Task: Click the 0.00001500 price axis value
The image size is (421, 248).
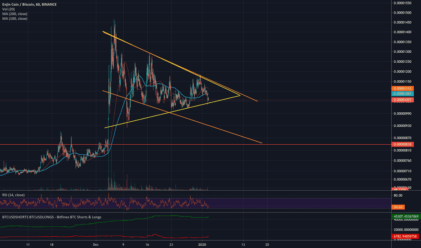Action: click(402, 13)
